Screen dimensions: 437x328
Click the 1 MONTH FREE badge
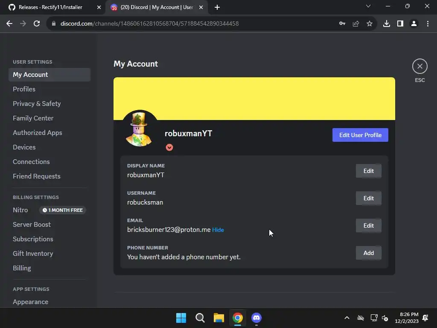point(62,210)
